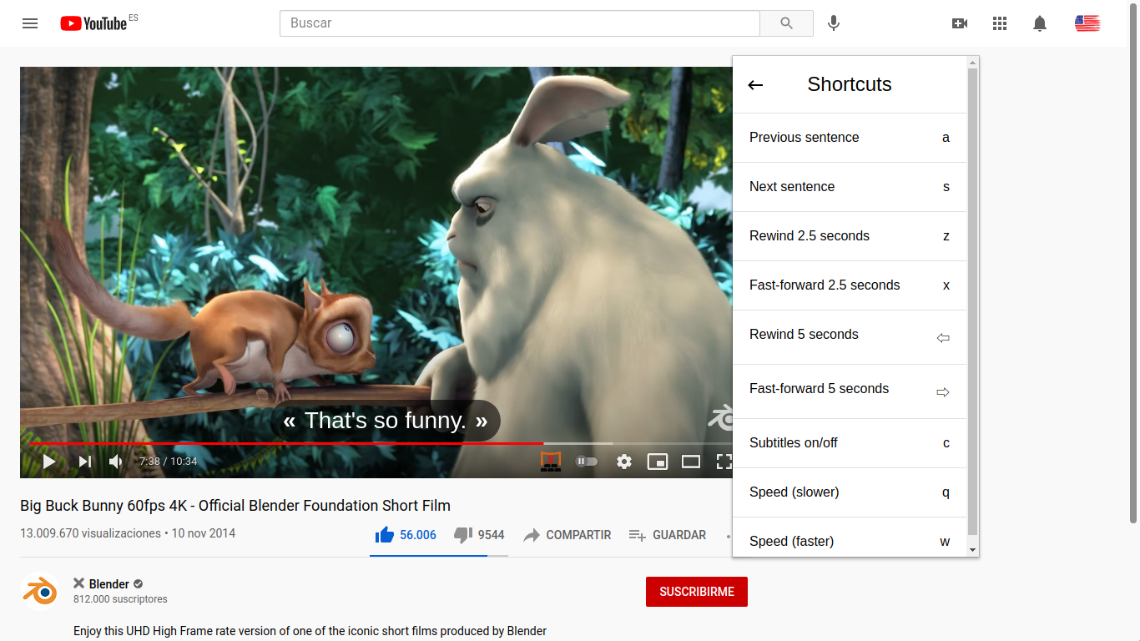
Task: Click the 7:38 / 10:34 time display
Action: tap(168, 462)
